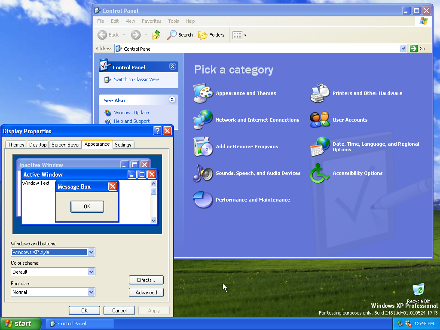The image size is (440, 330).
Task: Show the Folders pane
Action: (211, 35)
